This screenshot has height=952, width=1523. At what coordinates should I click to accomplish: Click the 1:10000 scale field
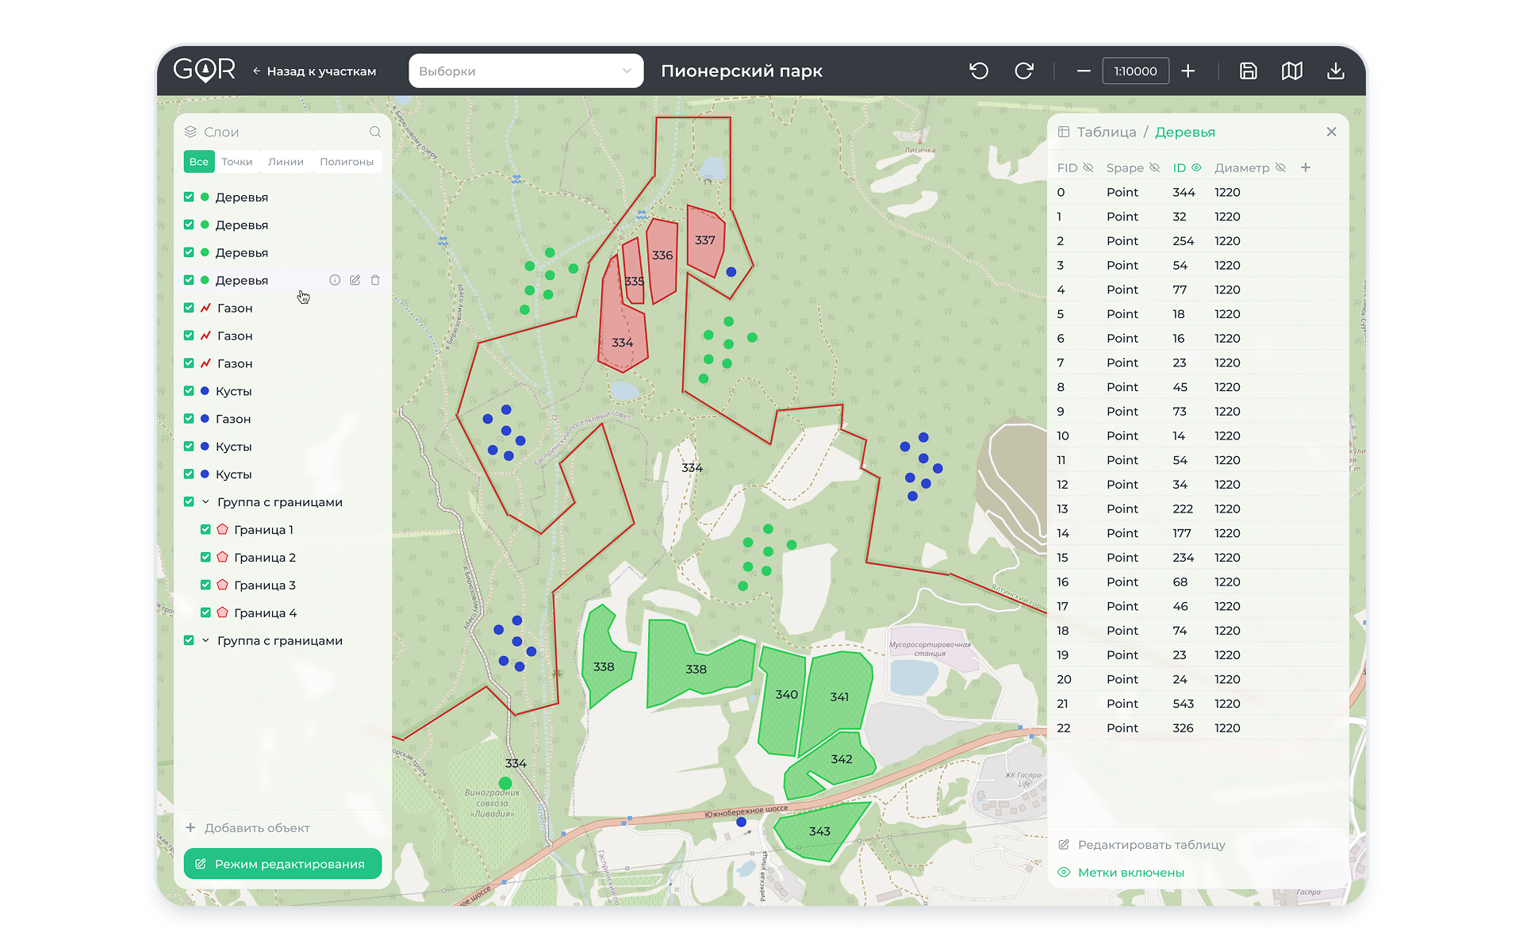click(x=1136, y=71)
